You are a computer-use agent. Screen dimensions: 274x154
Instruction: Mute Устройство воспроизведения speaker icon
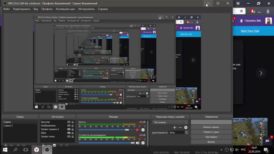point(138,143)
